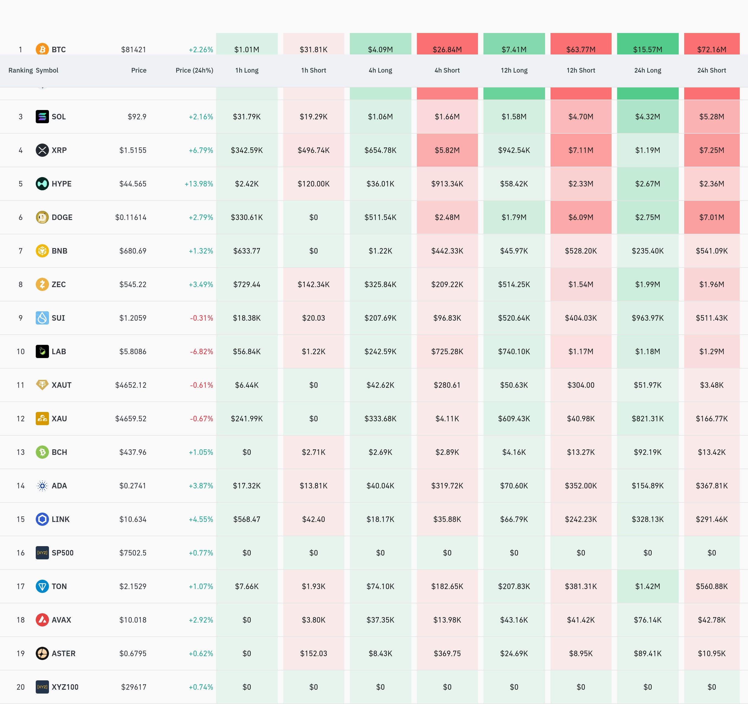
Task: Click the SP500 index icon
Action: click(42, 553)
